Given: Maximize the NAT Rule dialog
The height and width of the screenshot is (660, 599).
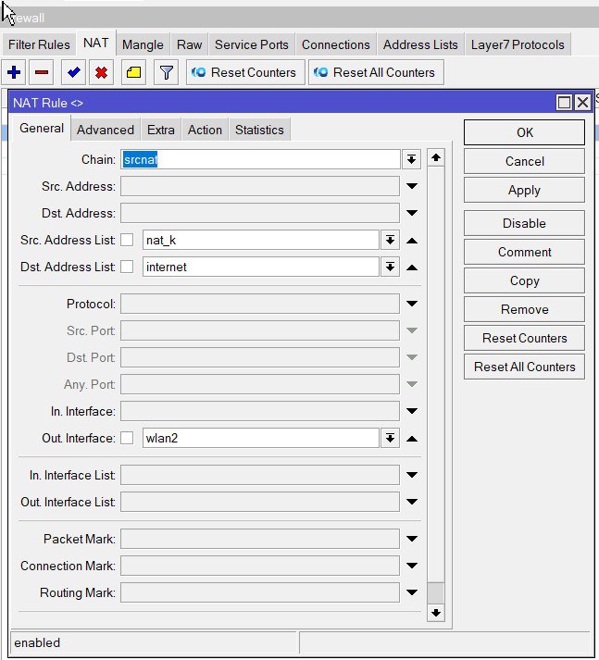Looking at the screenshot, I should pyautogui.click(x=564, y=102).
